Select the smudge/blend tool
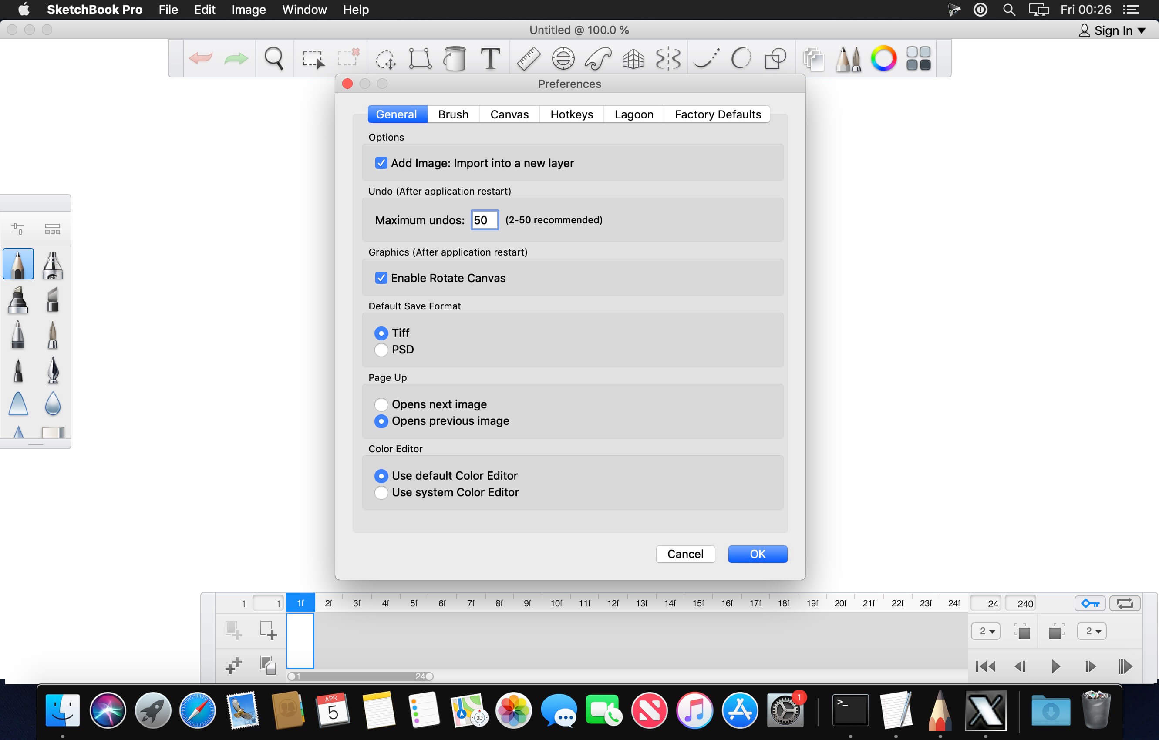Viewport: 1159px width, 740px height. 51,405
